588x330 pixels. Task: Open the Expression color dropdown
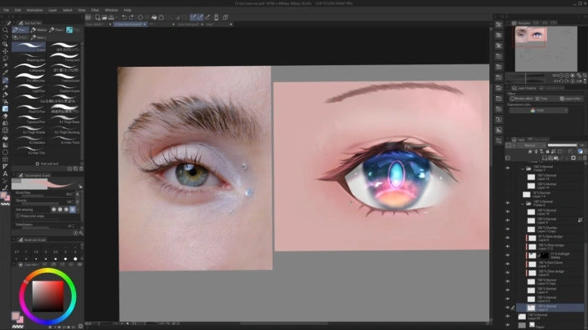537,109
